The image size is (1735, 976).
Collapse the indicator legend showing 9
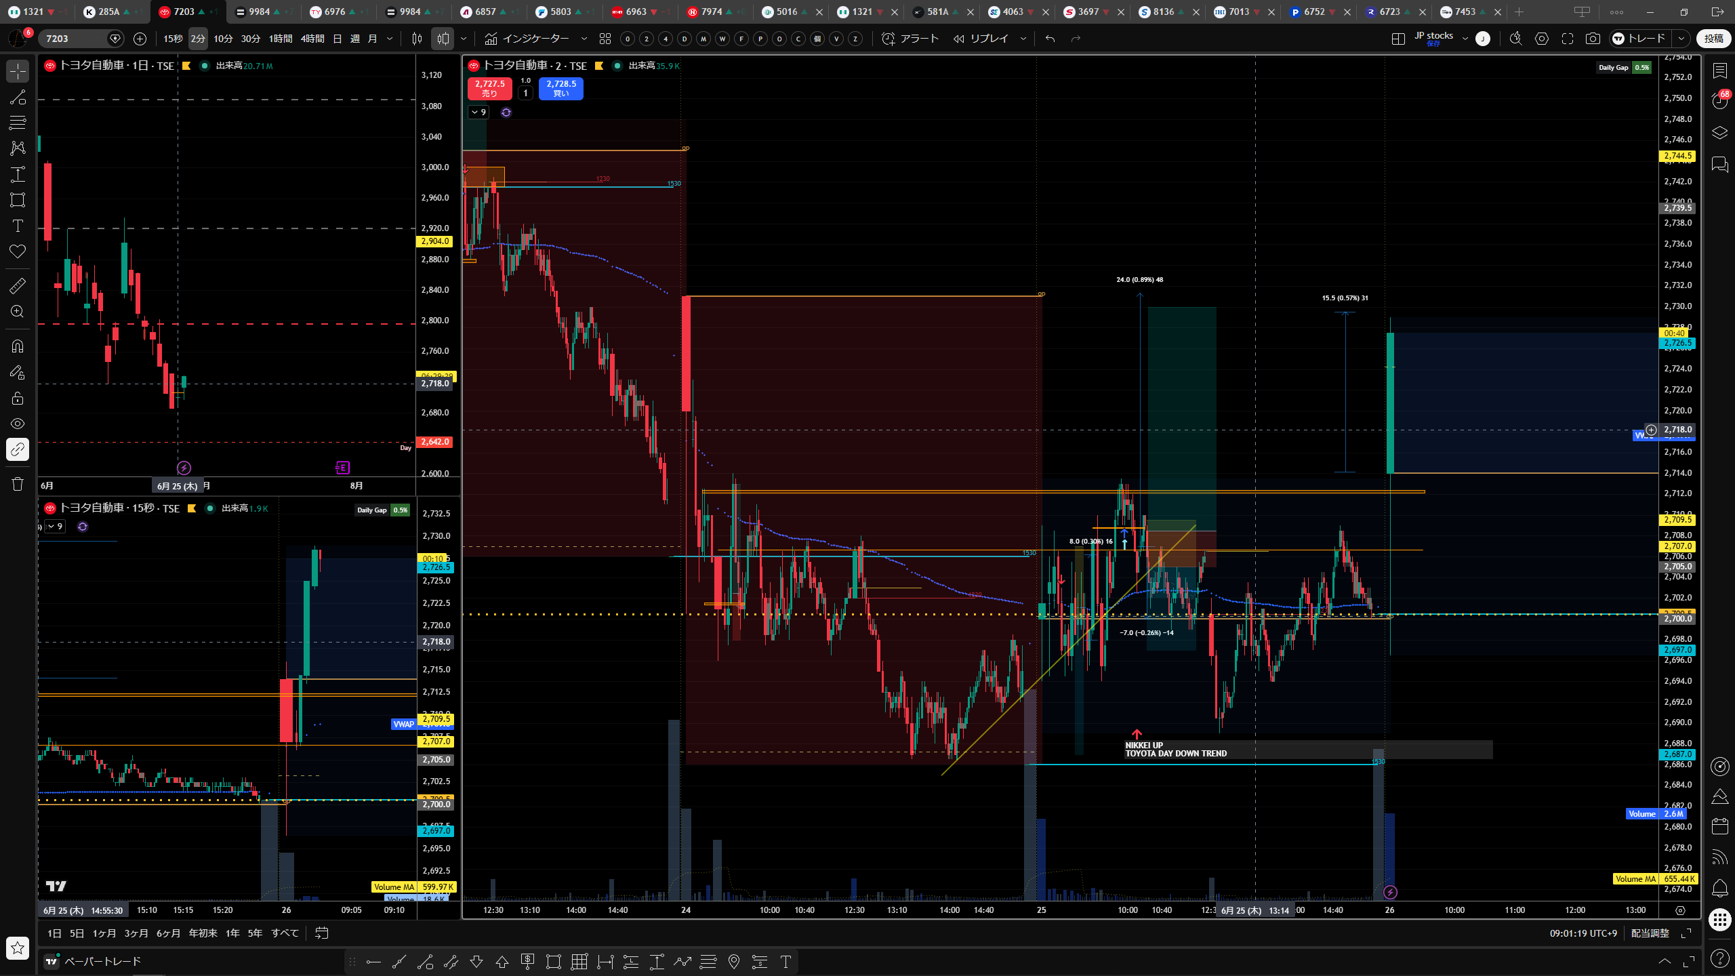478,113
